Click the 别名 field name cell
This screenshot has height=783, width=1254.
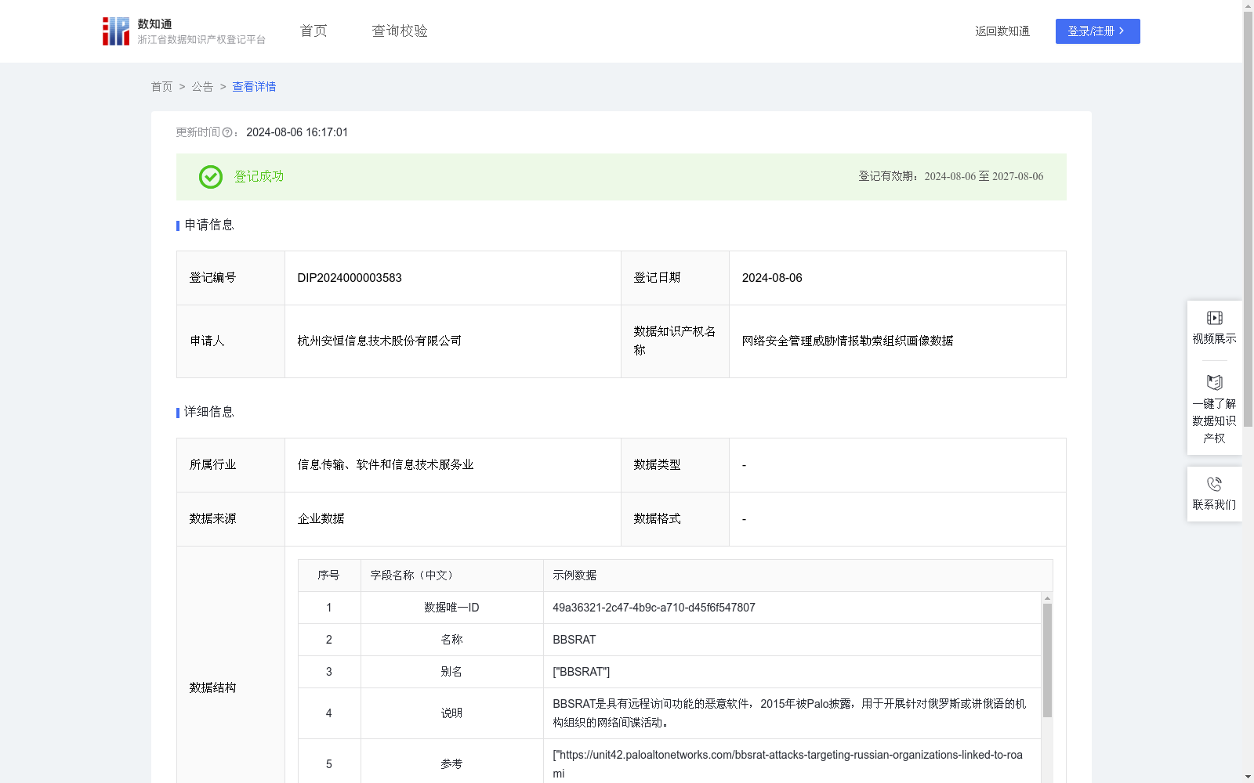(x=451, y=672)
